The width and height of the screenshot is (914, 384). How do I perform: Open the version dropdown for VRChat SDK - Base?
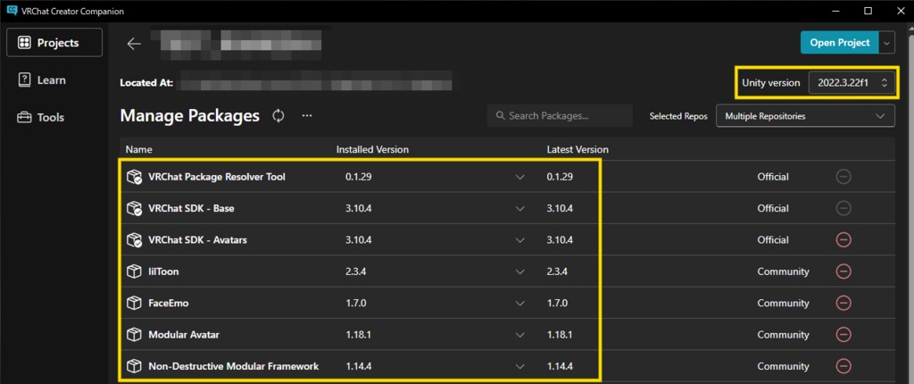(x=520, y=208)
